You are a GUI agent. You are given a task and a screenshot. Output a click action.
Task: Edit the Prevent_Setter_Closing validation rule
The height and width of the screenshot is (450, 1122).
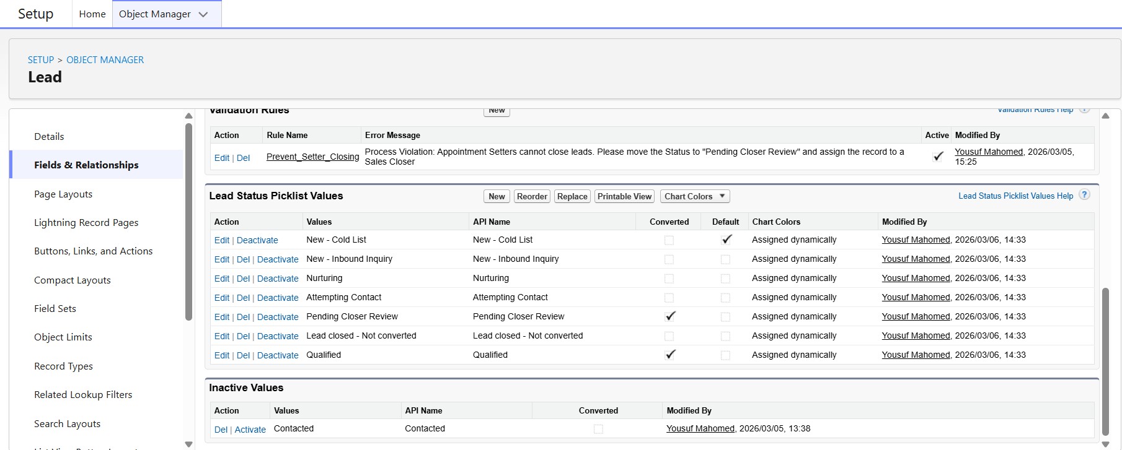(x=222, y=158)
